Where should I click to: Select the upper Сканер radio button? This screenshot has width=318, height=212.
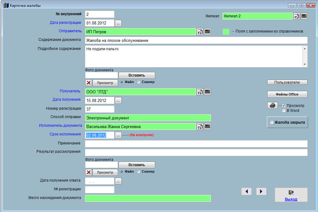coord(139,82)
